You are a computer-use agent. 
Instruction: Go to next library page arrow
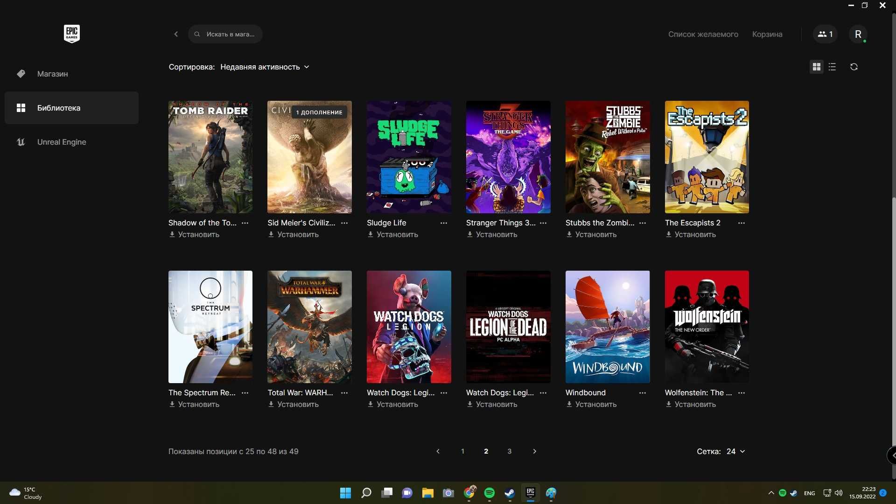[534, 451]
